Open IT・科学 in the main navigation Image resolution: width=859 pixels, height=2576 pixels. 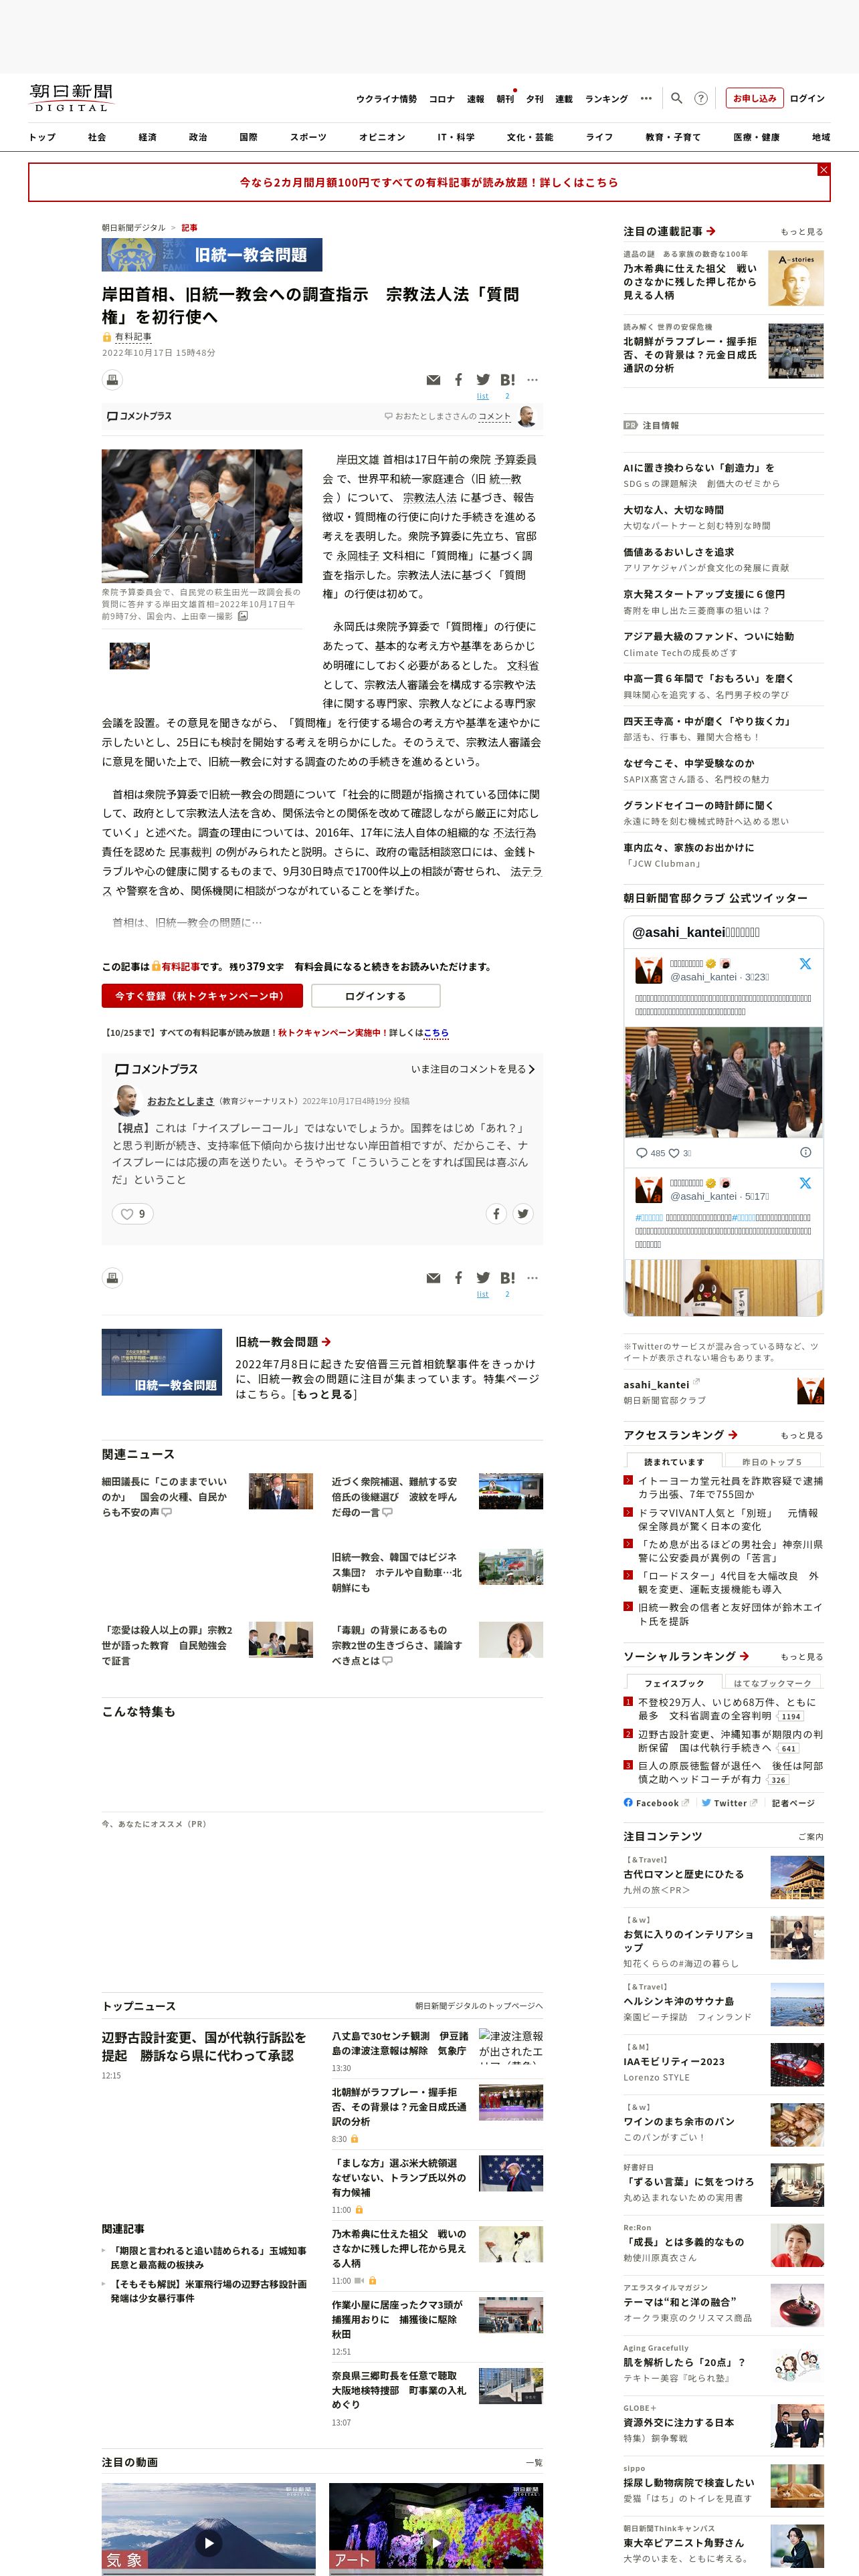[456, 137]
